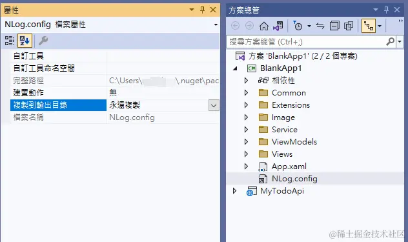This screenshot has height=242, width=408.
Task: Select the Service folder
Action: [x=285, y=129]
